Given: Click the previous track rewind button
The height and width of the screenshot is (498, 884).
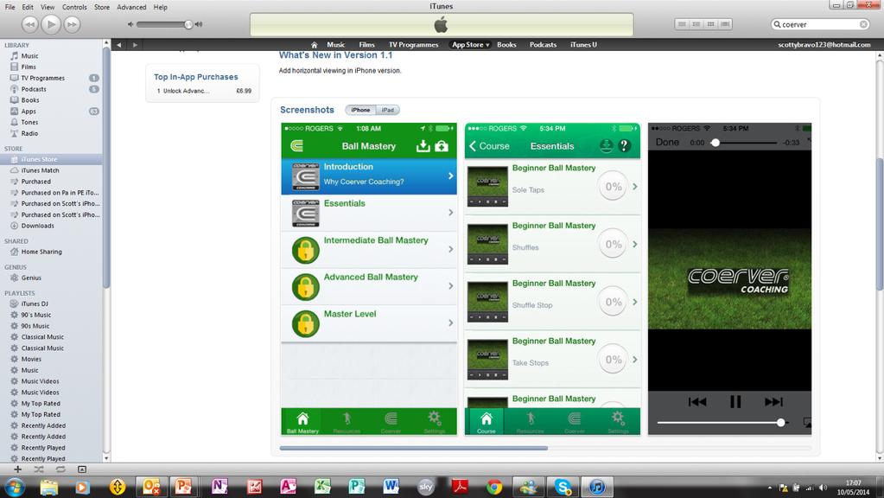Looking at the screenshot, I should [29, 24].
